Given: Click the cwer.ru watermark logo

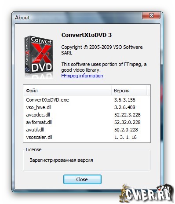Looking at the screenshot, I should click(x=146, y=193).
